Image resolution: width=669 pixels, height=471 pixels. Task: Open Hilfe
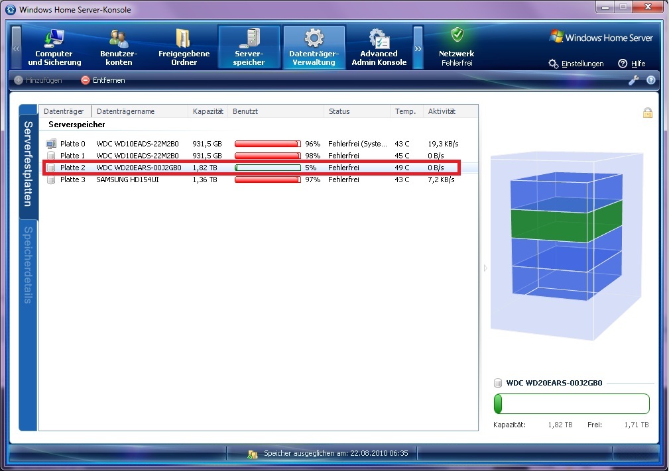click(632, 64)
